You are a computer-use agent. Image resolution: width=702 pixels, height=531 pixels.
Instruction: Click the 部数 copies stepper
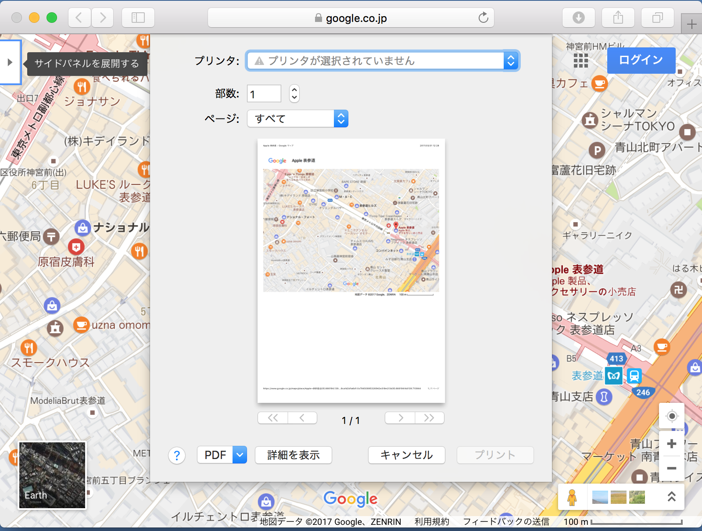[x=294, y=93]
